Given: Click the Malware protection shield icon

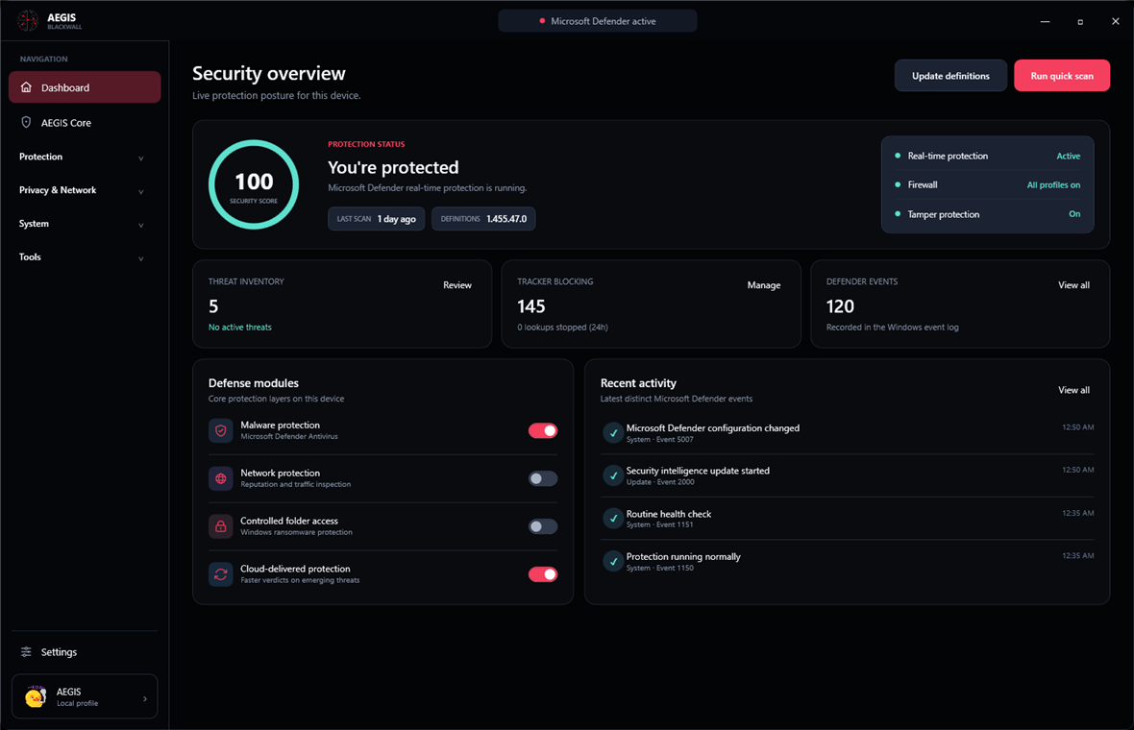Looking at the screenshot, I should [221, 430].
